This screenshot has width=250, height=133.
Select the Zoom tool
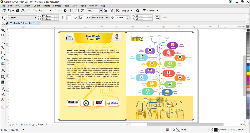point(3,35)
